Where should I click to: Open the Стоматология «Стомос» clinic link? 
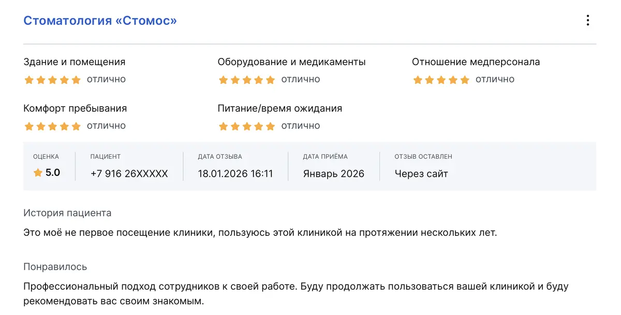coord(100,21)
